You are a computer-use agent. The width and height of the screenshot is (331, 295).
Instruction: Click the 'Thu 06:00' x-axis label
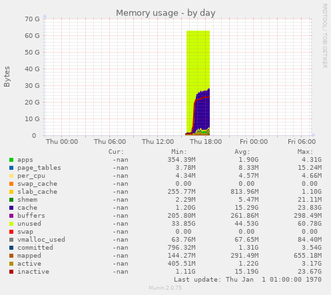[x=110, y=142]
